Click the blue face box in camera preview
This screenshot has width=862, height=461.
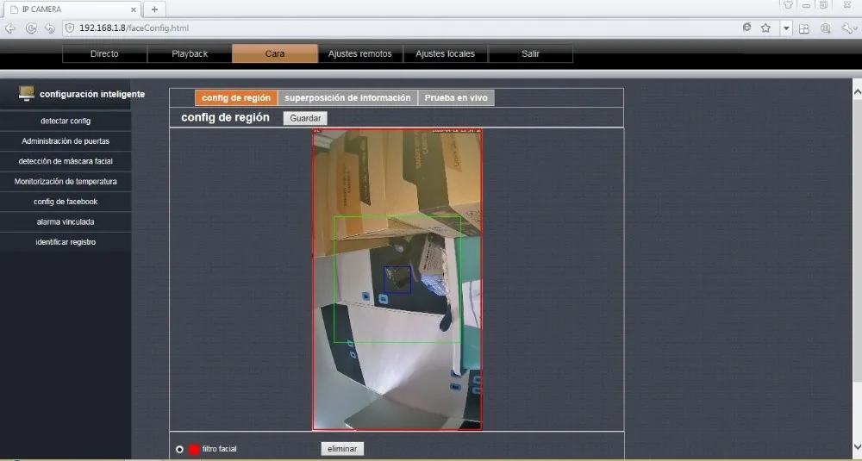pyautogui.click(x=397, y=280)
